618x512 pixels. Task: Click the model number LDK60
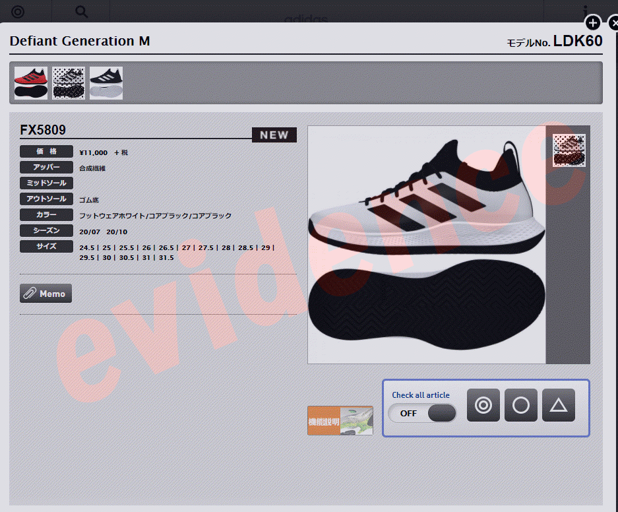pos(577,41)
